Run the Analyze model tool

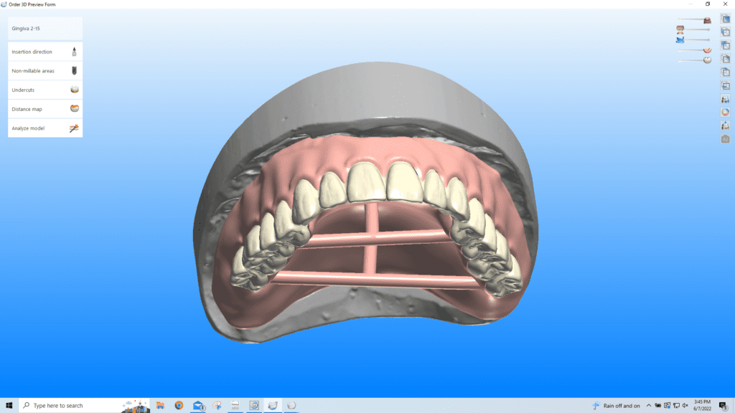(x=45, y=127)
